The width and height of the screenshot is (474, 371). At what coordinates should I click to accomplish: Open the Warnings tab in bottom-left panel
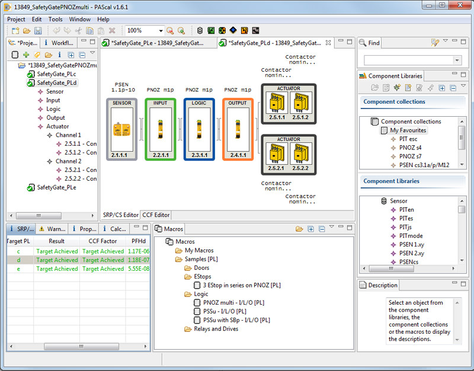click(52, 229)
